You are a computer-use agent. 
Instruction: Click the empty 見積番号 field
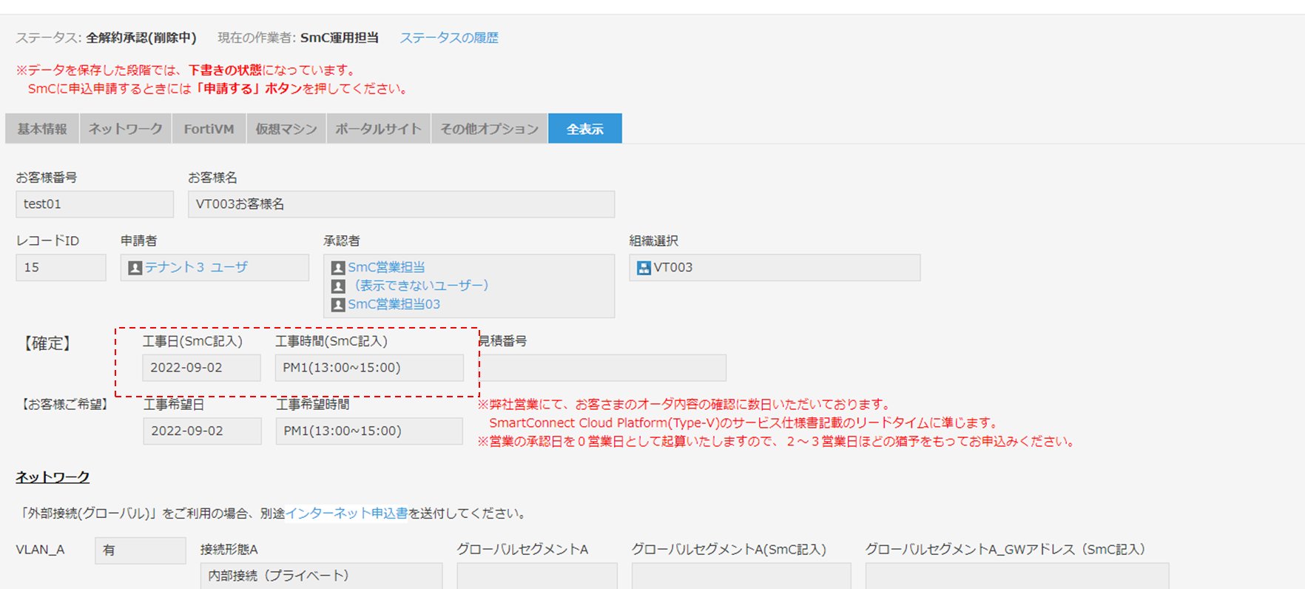(604, 368)
